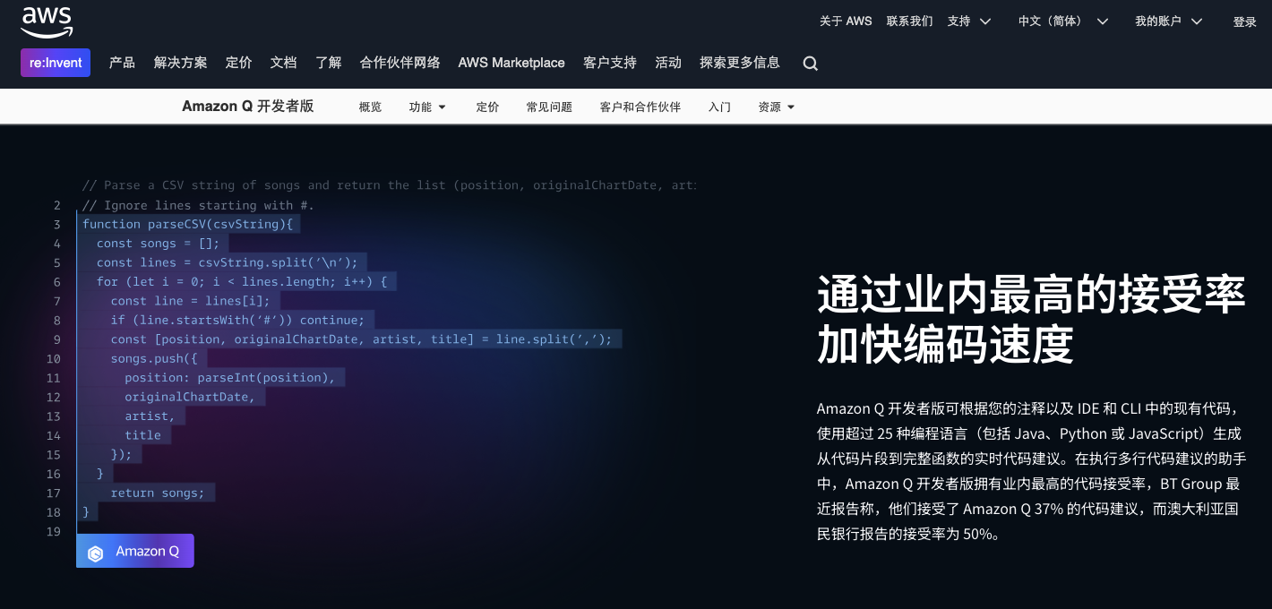This screenshot has width=1272, height=609.
Task: Expand the 资源 submenu arrow
Action: point(790,107)
